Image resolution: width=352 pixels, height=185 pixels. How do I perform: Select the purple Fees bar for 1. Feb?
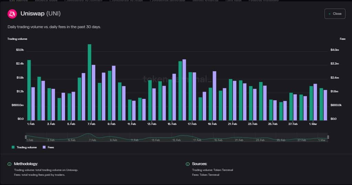click(33, 104)
